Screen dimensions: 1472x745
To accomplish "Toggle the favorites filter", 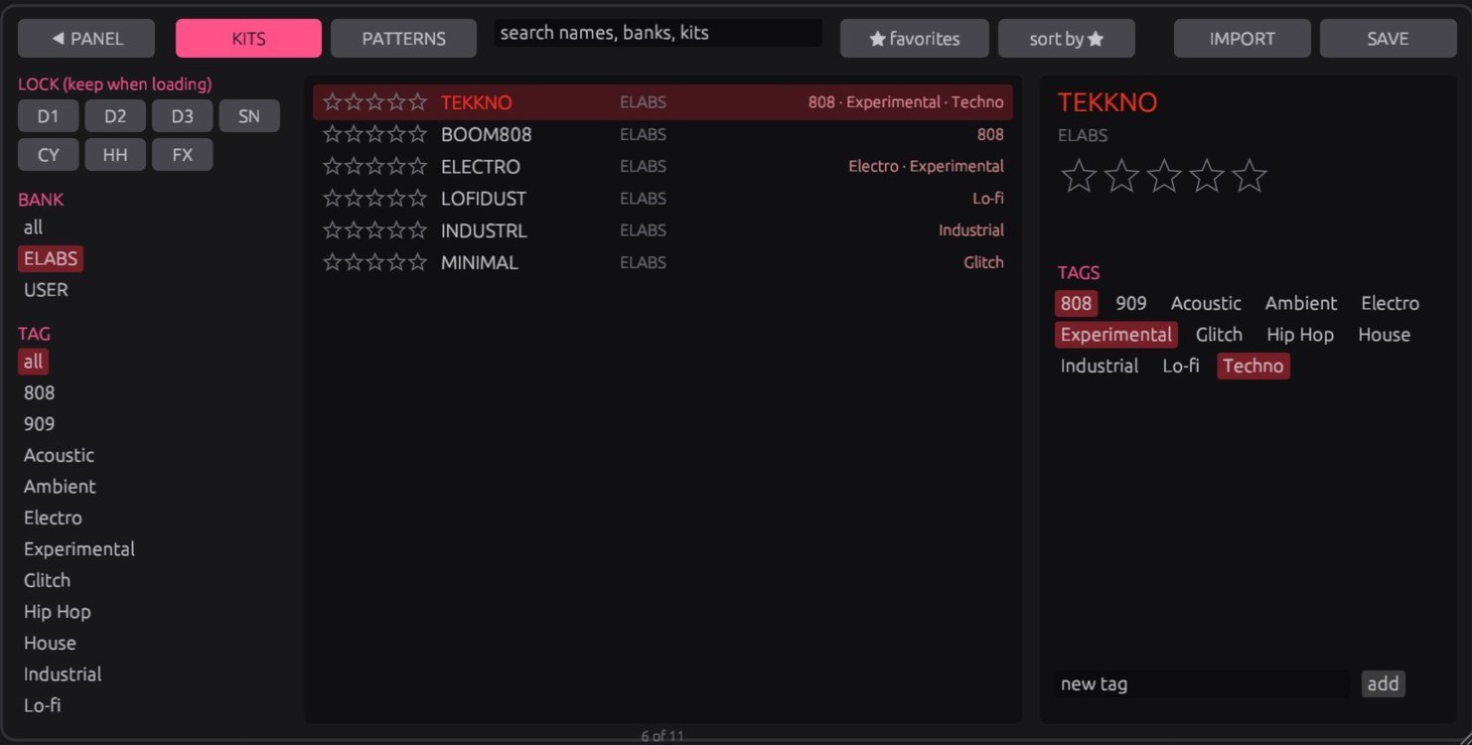I will 915,39.
